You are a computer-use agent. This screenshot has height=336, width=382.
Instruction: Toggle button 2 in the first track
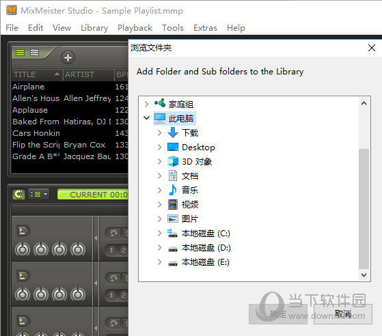pyautogui.click(x=124, y=250)
